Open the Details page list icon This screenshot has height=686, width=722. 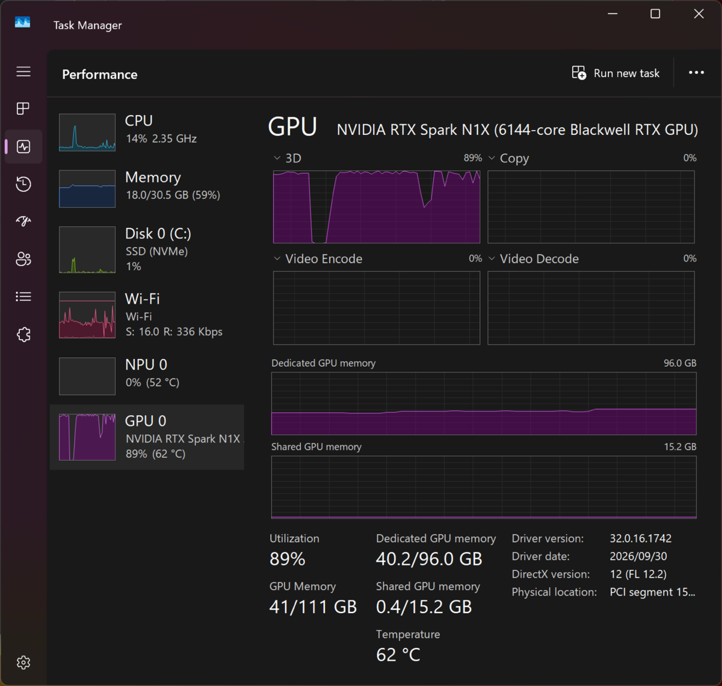[x=23, y=296]
